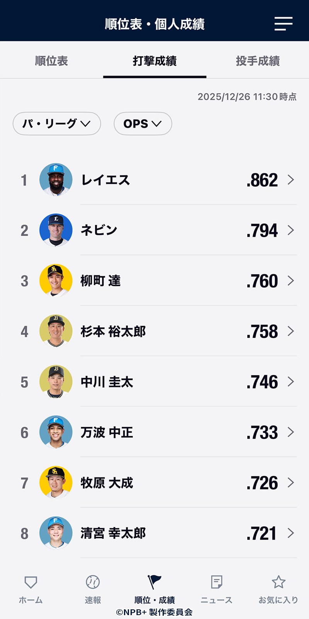The width and height of the screenshot is (309, 619).
Task: Tap the お気に入り star icon
Action: pyautogui.click(x=278, y=582)
